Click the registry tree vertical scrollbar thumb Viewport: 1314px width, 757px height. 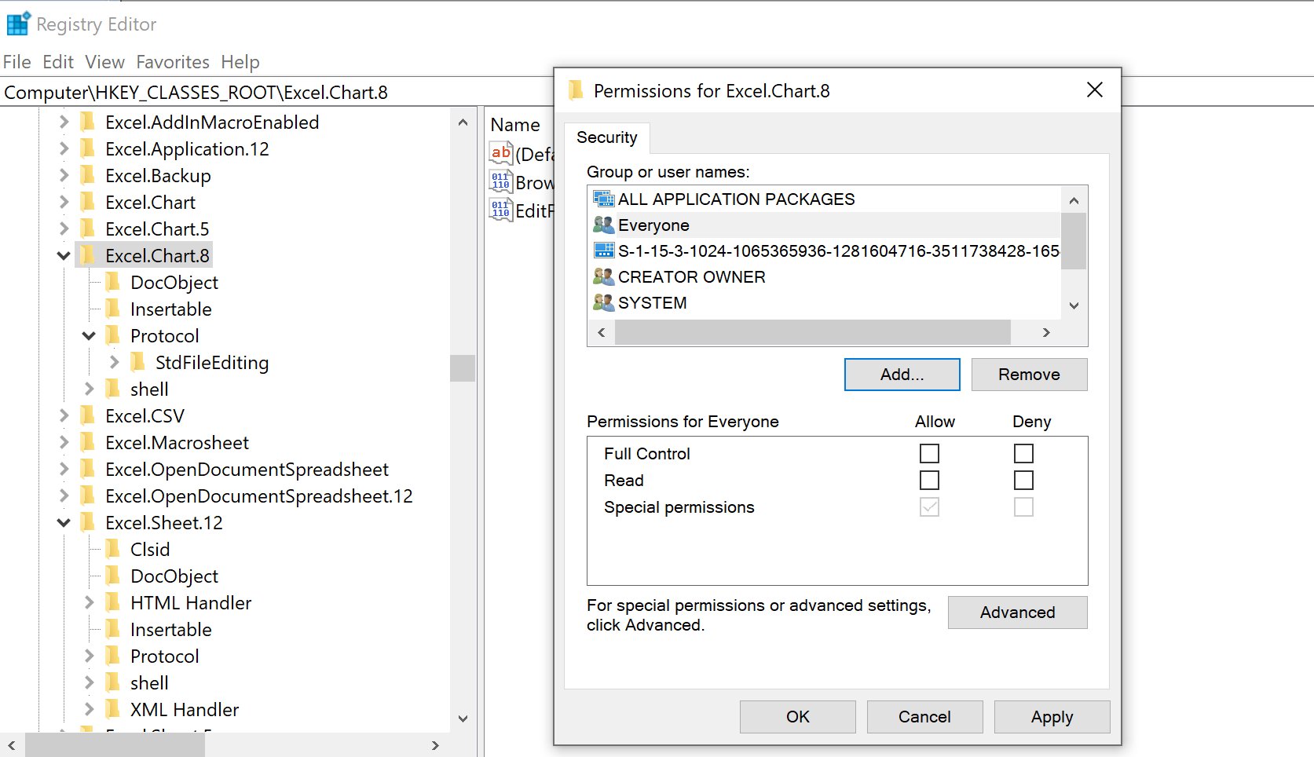pyautogui.click(x=463, y=368)
